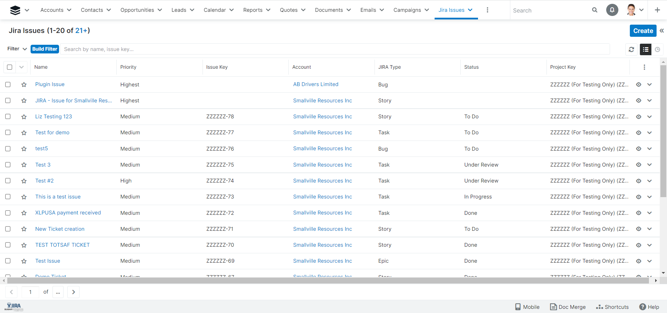This screenshot has height=313, width=667.
Task: Select the Liz Testing 123 checkbox
Action: click(x=8, y=116)
